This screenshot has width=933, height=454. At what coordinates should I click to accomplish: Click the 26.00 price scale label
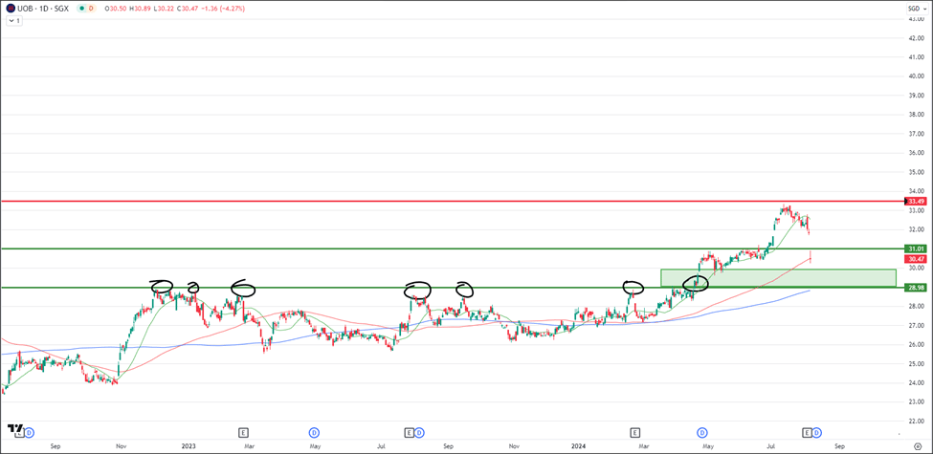pos(916,345)
